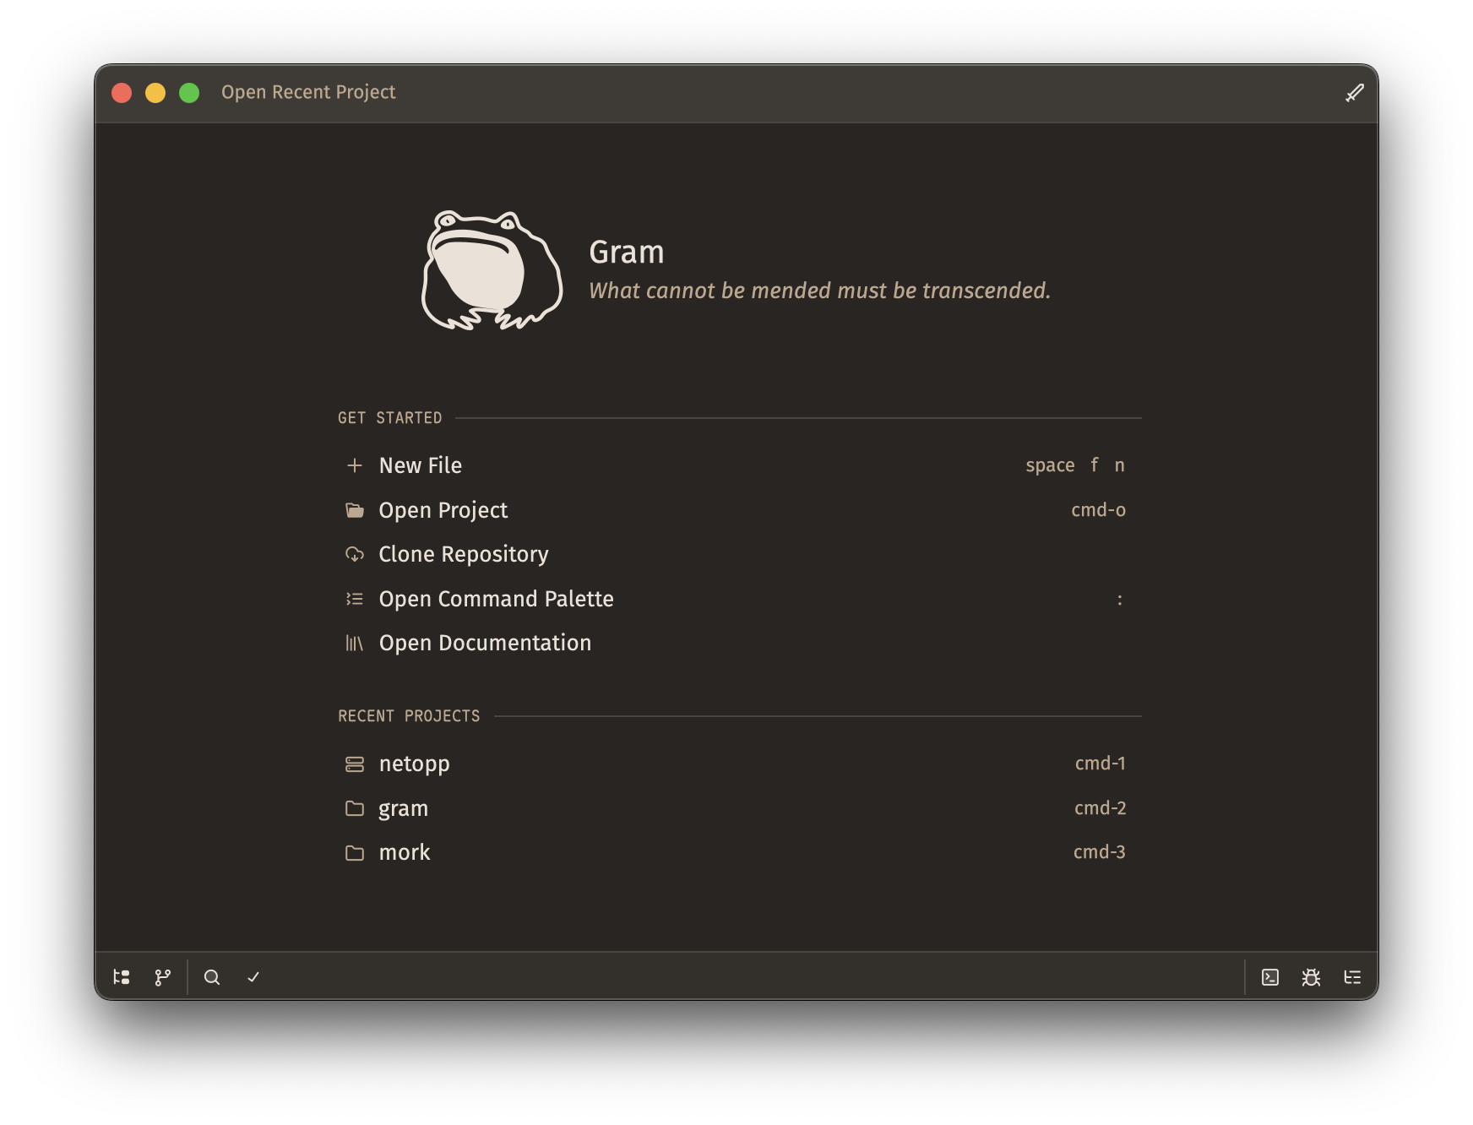Select Clone Repository from Get Started

464,554
